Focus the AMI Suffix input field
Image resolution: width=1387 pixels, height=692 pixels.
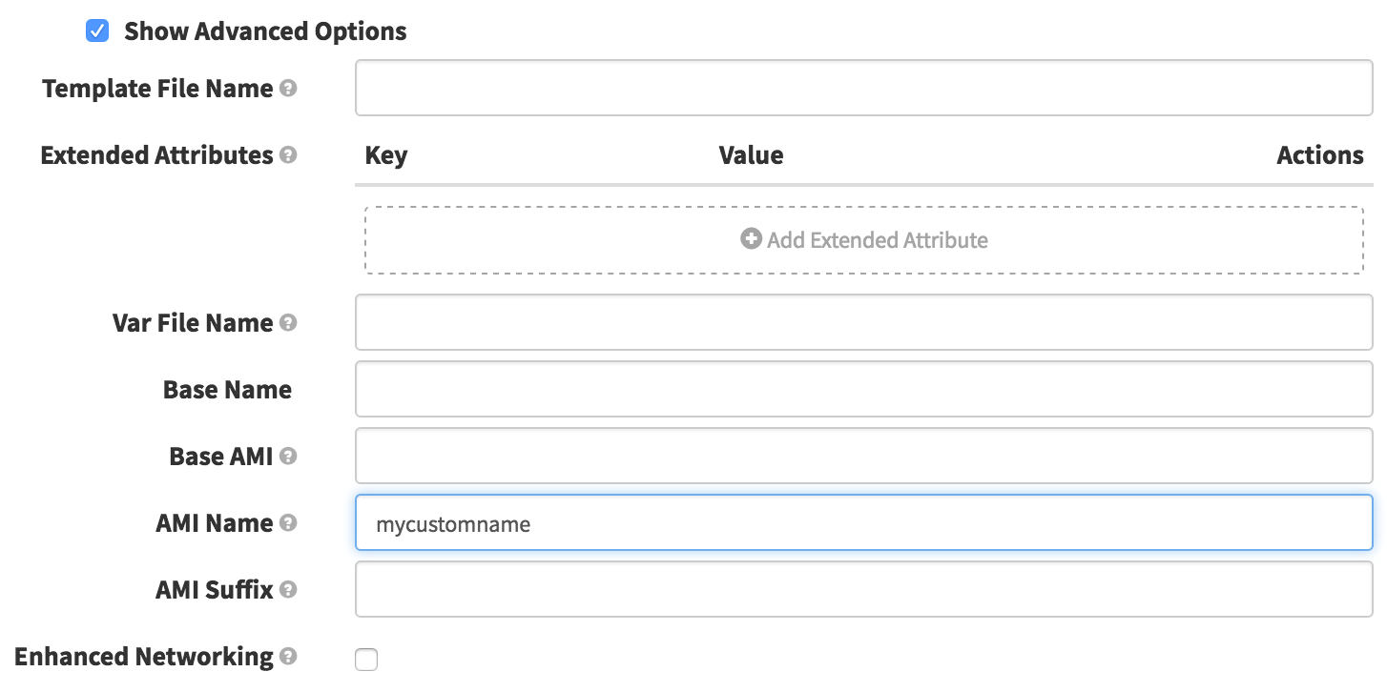click(x=863, y=590)
